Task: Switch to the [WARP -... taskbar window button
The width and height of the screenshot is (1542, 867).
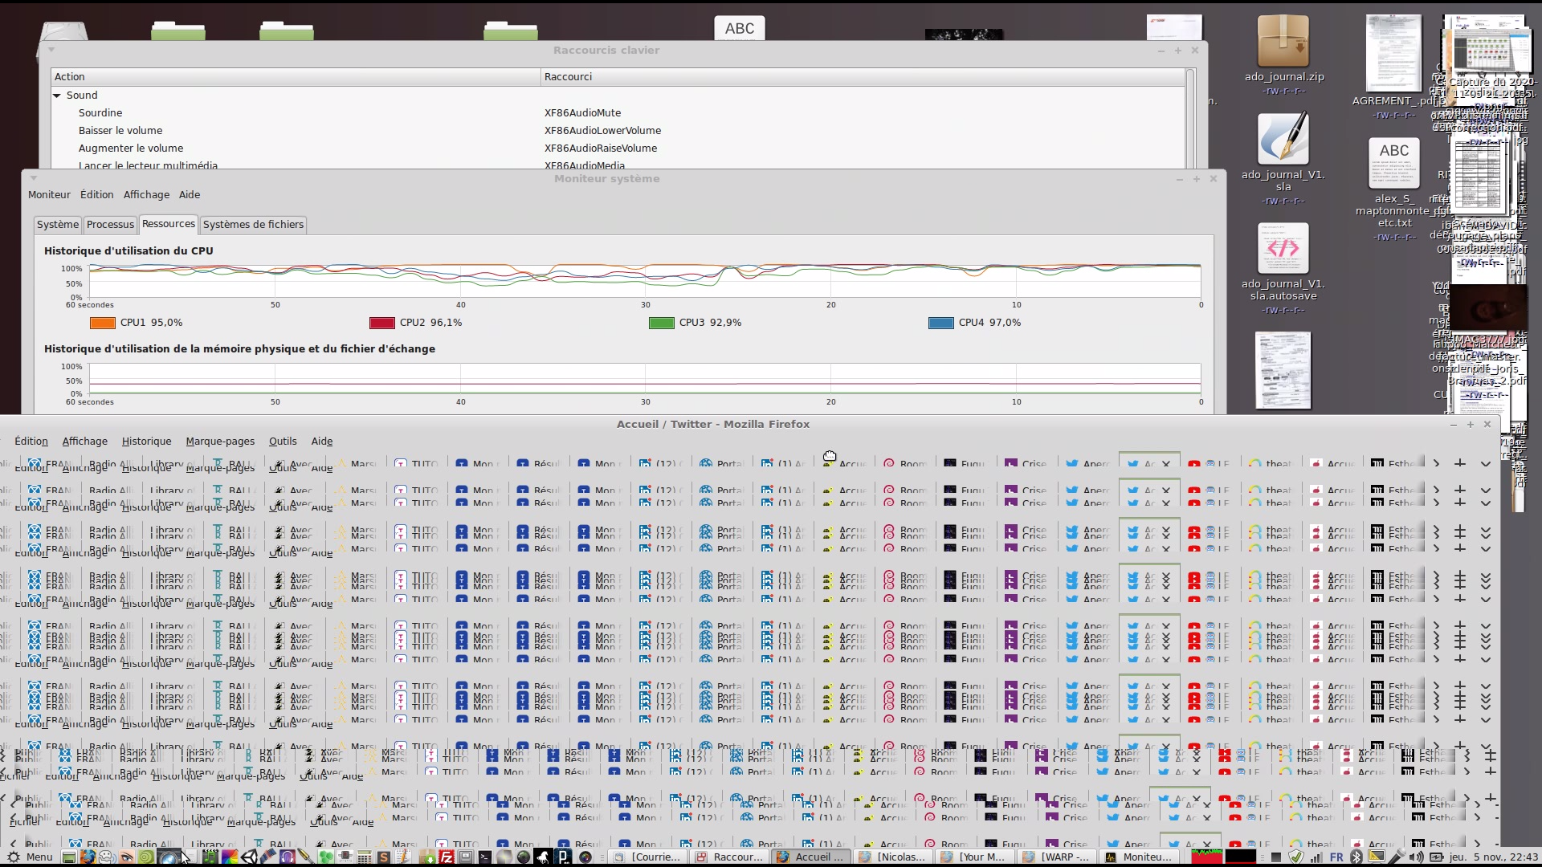Action: coord(1057,857)
